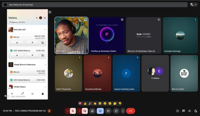Receive Bitcoin in the BITCOIN LIFE wallet
200x116 pixels.
click(x=17, y=43)
